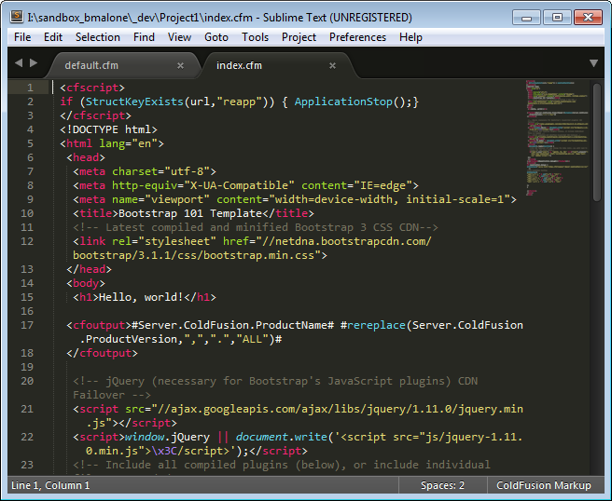Screen dimensions: 612x501
Task: Open the Help menu
Action: (411, 37)
